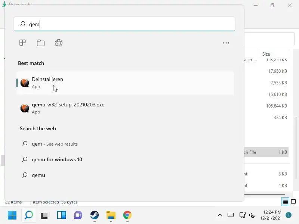Click the QEMU icon beside Deinstallieren
The height and width of the screenshot is (224, 299).
(25, 83)
